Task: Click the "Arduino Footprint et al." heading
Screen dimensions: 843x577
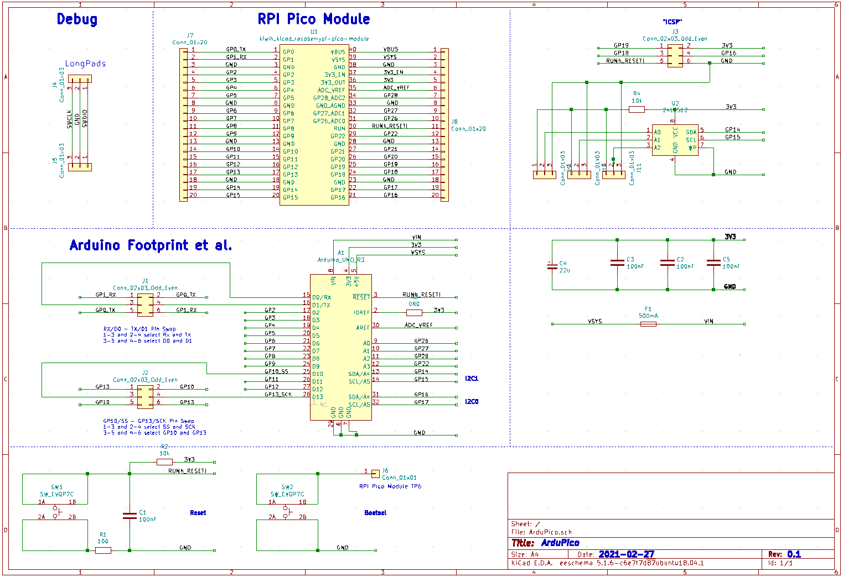Action: (151, 245)
